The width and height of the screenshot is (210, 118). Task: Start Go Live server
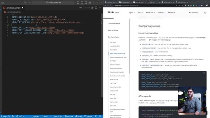pos(69,116)
